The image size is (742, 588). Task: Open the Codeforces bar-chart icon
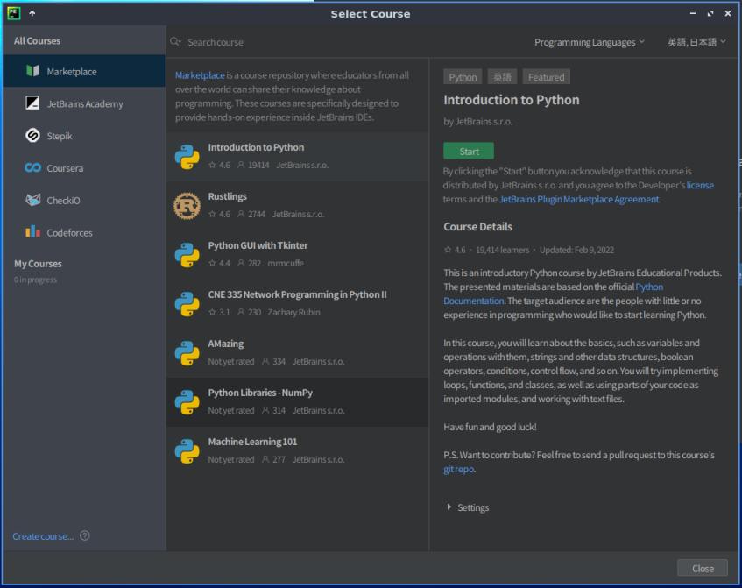(32, 231)
